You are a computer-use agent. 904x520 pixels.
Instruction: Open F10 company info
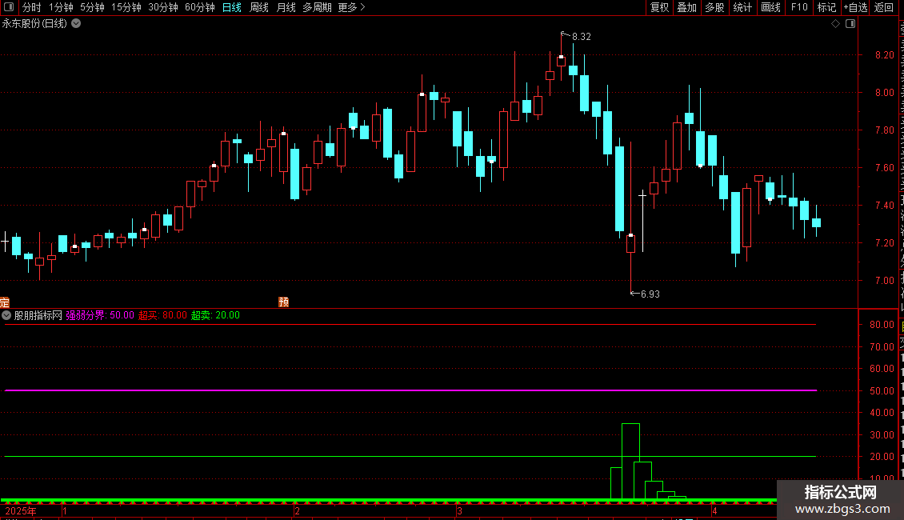[799, 7]
